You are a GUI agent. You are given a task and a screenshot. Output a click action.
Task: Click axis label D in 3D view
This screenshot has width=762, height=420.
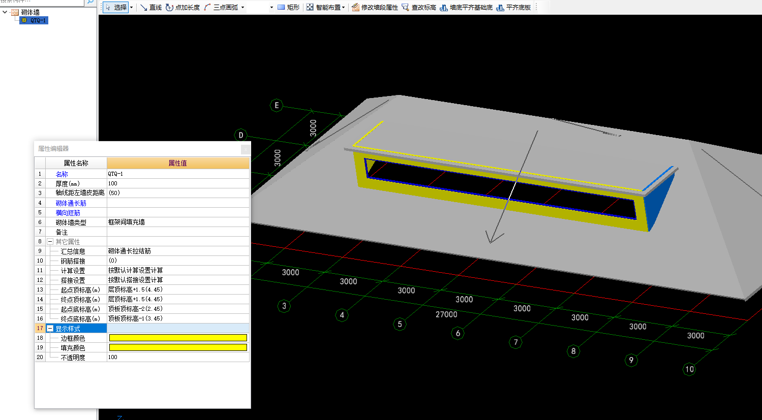241,135
